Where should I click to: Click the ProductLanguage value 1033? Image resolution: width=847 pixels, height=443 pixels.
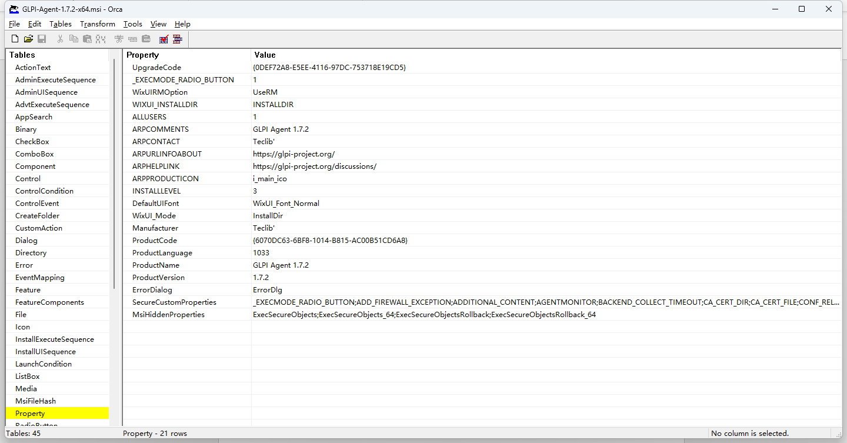pos(261,253)
